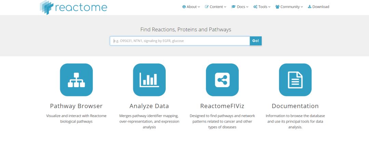The width and height of the screenshot is (369, 141).
Task: Expand the About dropdown menu
Action: click(x=191, y=7)
